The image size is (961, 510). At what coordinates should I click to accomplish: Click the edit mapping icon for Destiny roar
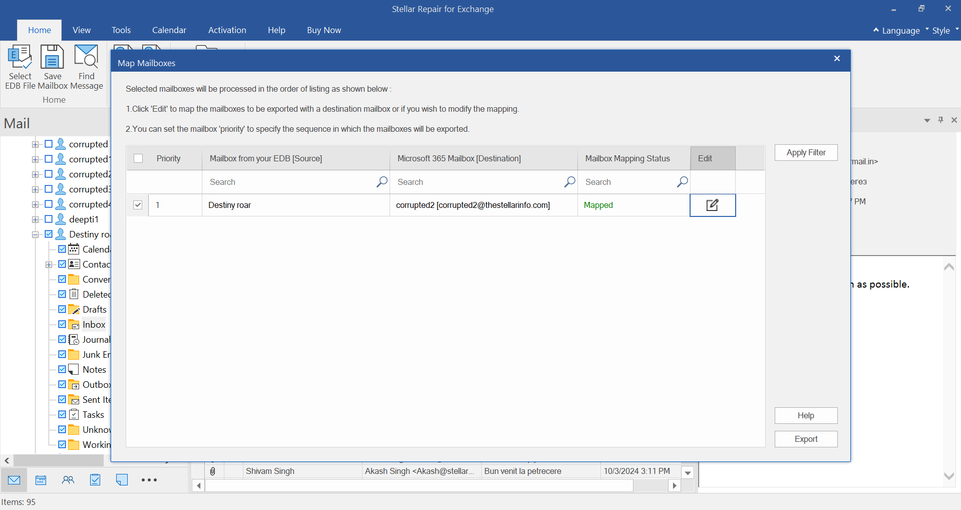[x=712, y=205]
